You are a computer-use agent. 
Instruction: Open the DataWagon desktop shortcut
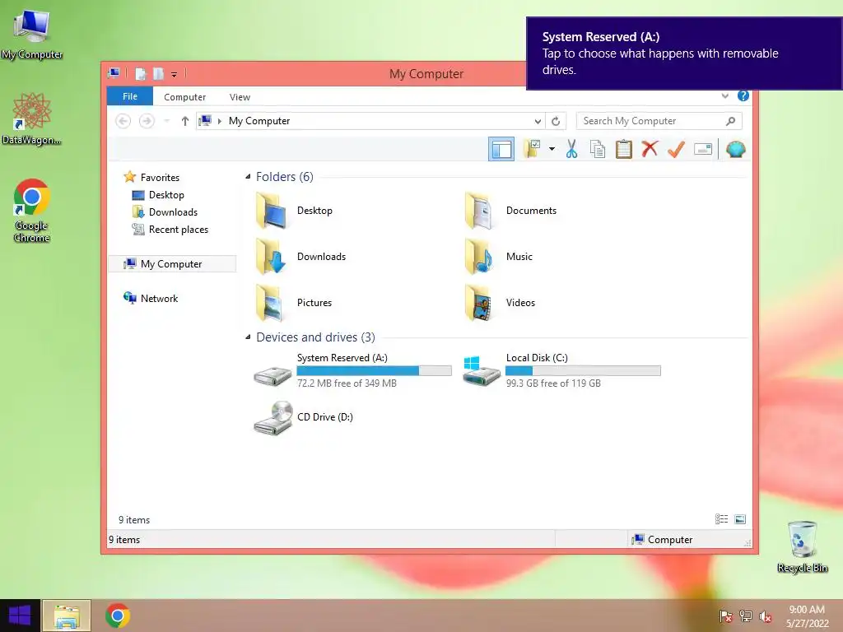point(32,118)
